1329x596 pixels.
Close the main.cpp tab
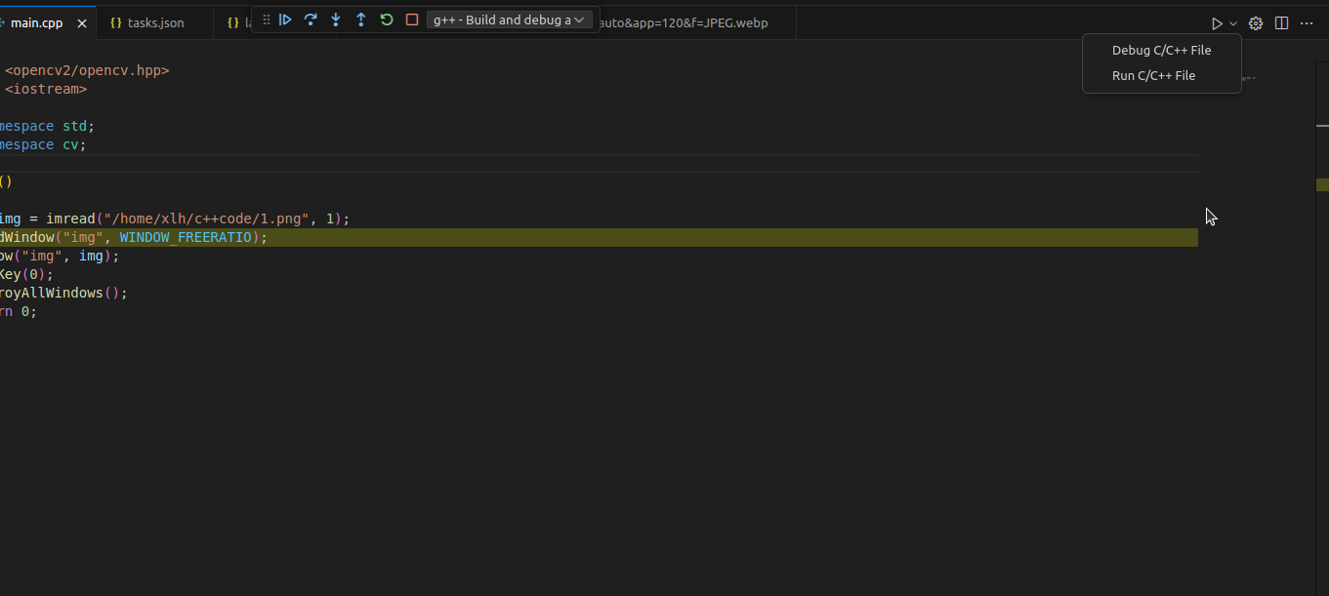[x=82, y=22]
